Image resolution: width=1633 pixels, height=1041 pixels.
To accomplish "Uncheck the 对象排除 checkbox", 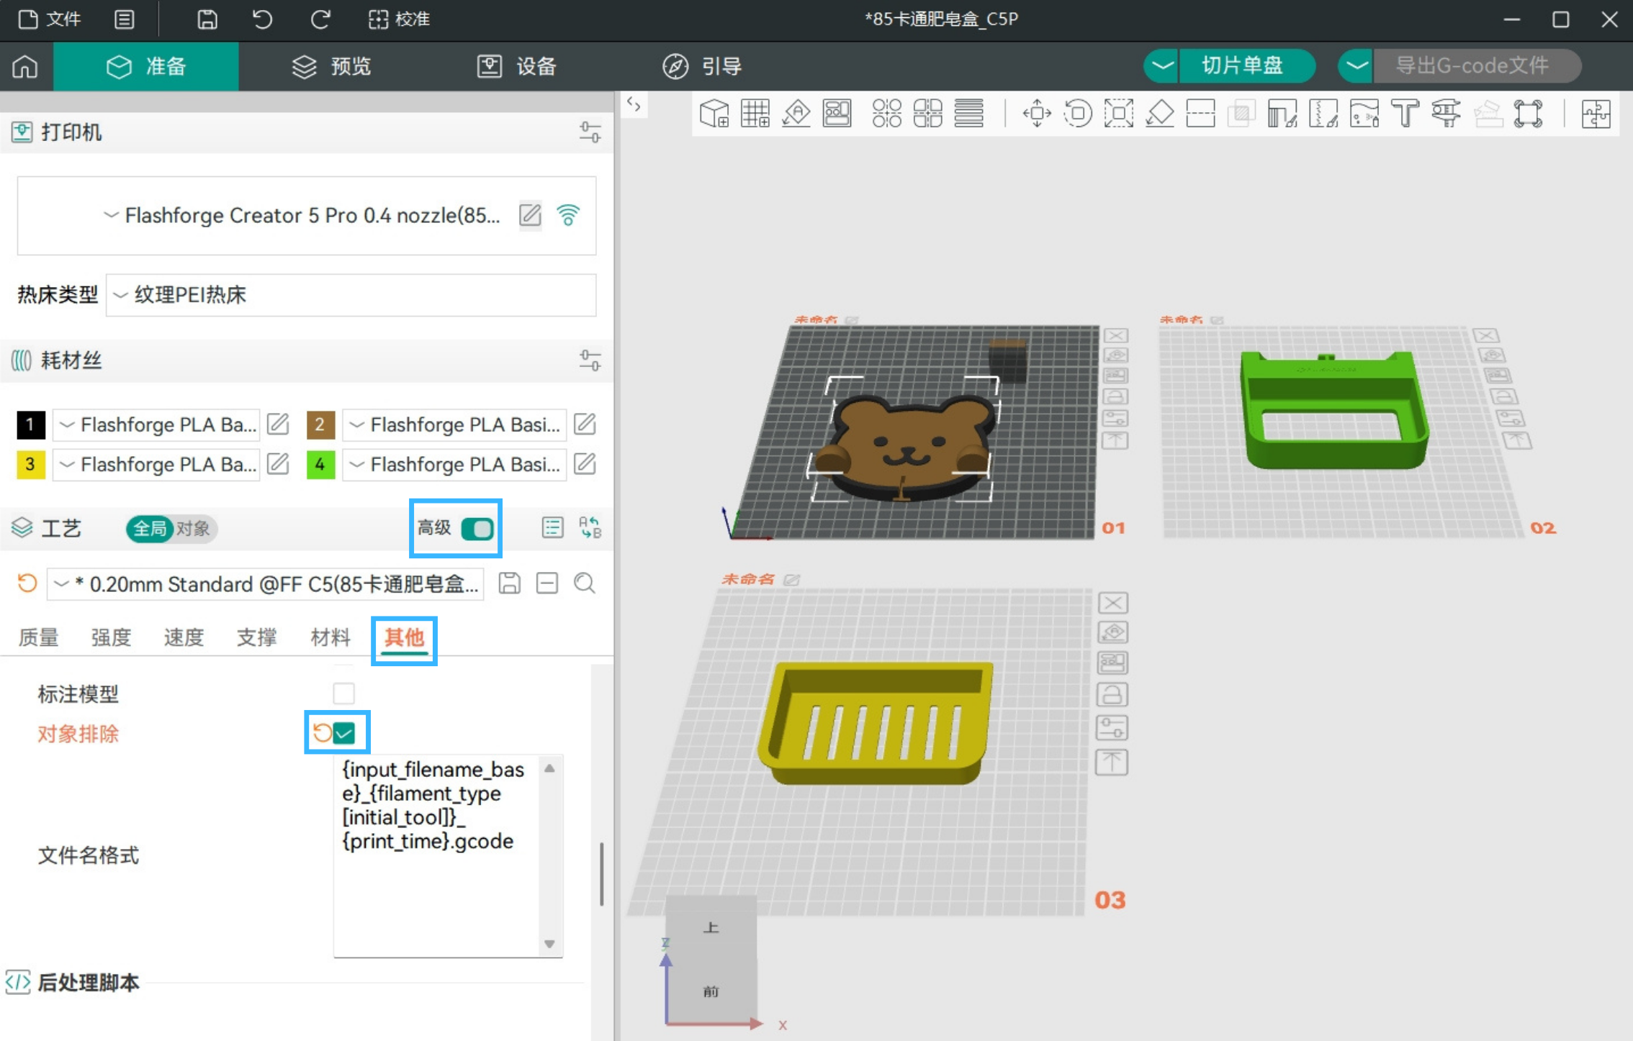I will 344,733.
